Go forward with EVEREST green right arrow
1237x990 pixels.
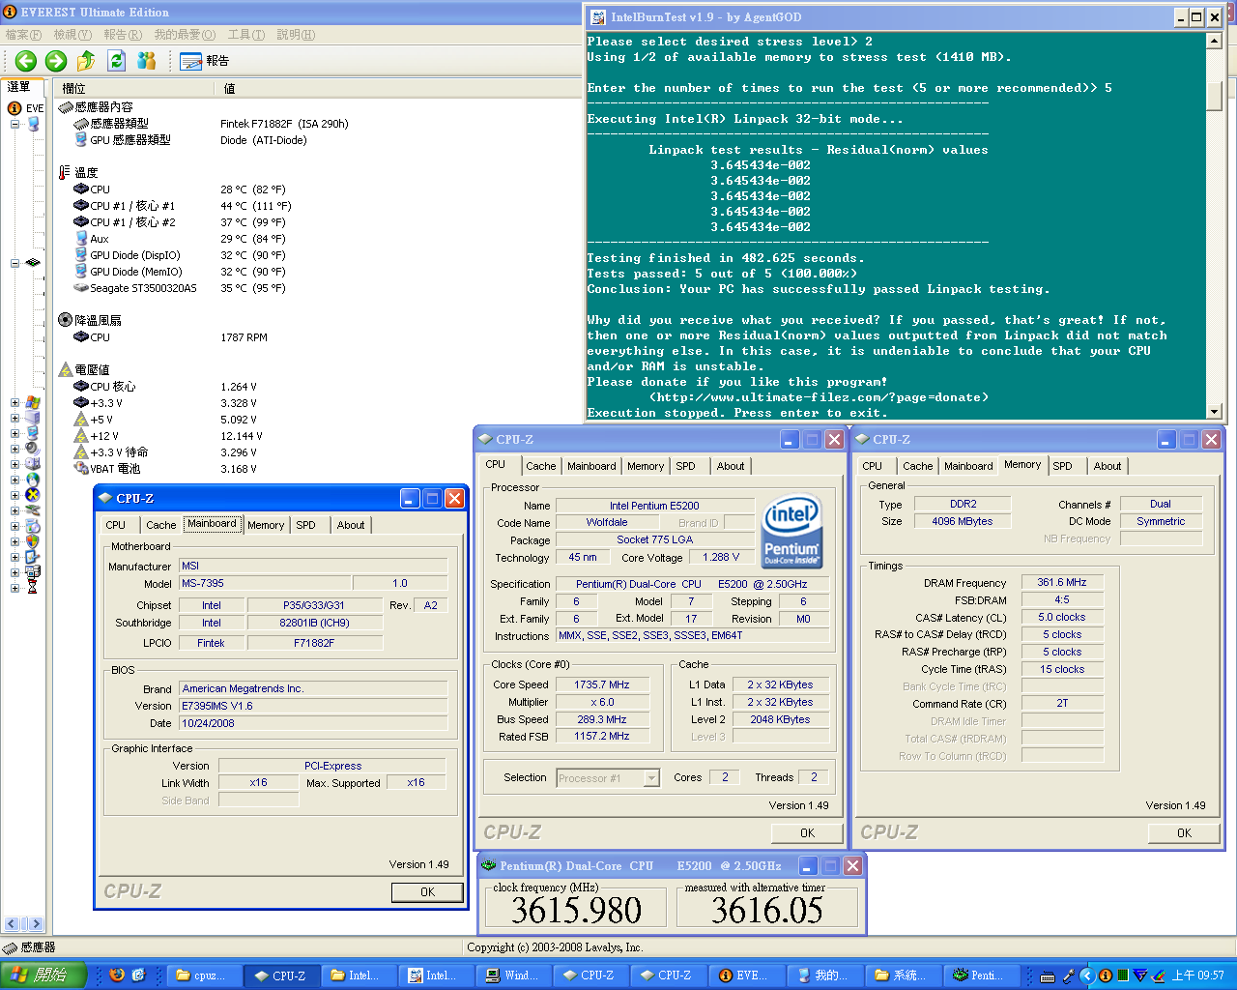click(56, 61)
